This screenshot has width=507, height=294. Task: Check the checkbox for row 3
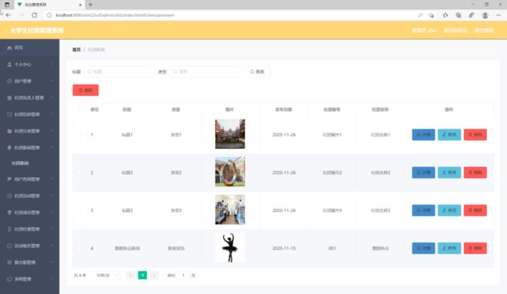click(80, 211)
